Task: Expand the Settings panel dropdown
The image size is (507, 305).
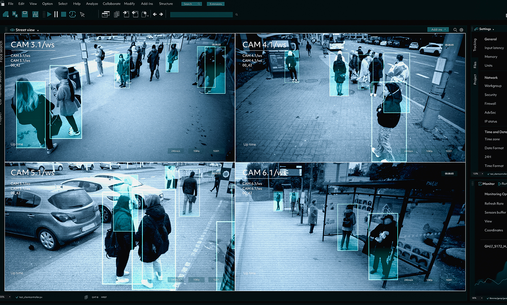Action: coord(493,29)
